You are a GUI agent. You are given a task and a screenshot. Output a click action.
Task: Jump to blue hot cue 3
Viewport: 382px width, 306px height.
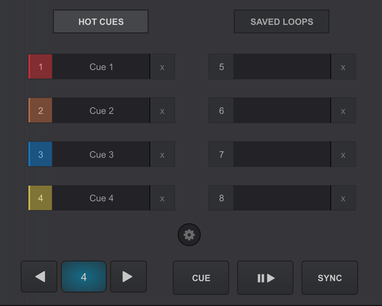[40, 154]
